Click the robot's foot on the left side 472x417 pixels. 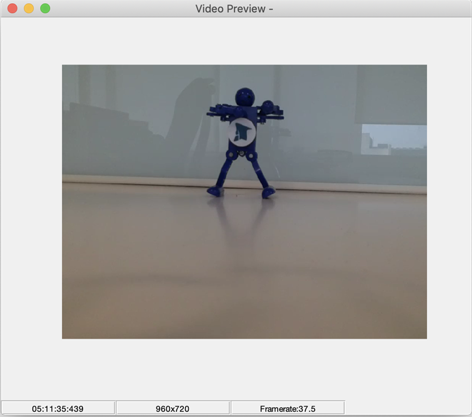(215, 192)
